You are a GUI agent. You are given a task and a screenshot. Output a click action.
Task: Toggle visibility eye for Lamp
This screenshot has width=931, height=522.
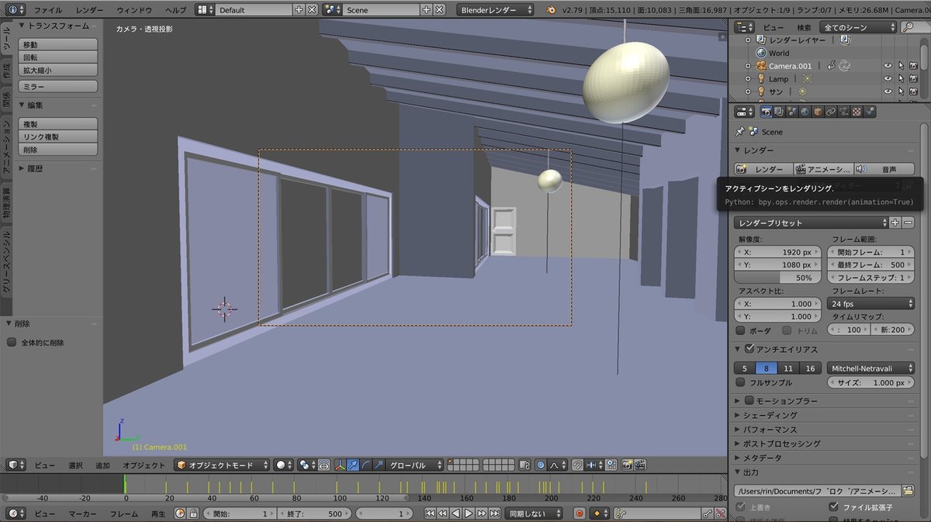888,79
